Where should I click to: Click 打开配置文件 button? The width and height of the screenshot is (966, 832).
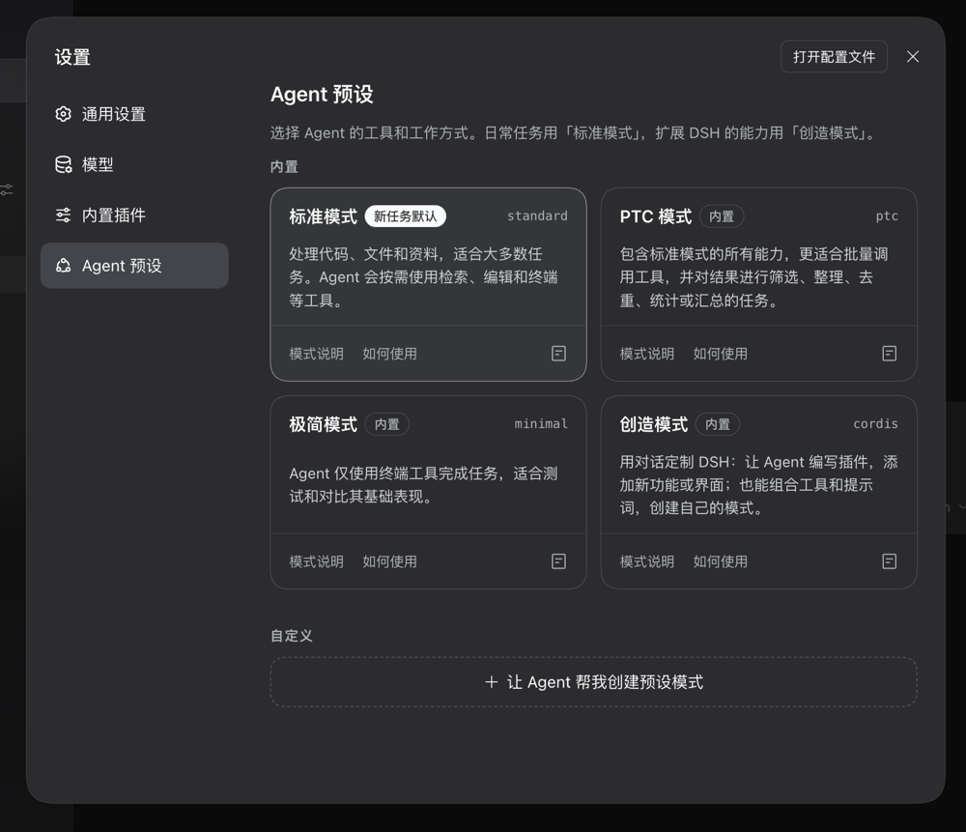pyautogui.click(x=834, y=57)
